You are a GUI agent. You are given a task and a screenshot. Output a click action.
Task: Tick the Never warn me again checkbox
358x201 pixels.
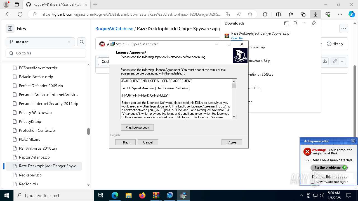point(313,182)
